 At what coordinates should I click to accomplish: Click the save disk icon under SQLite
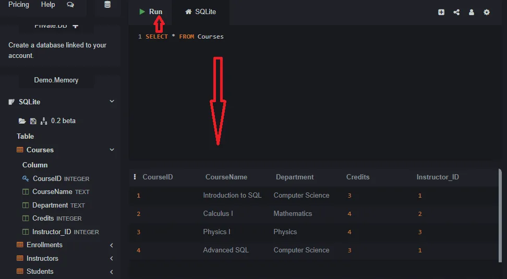(x=33, y=121)
